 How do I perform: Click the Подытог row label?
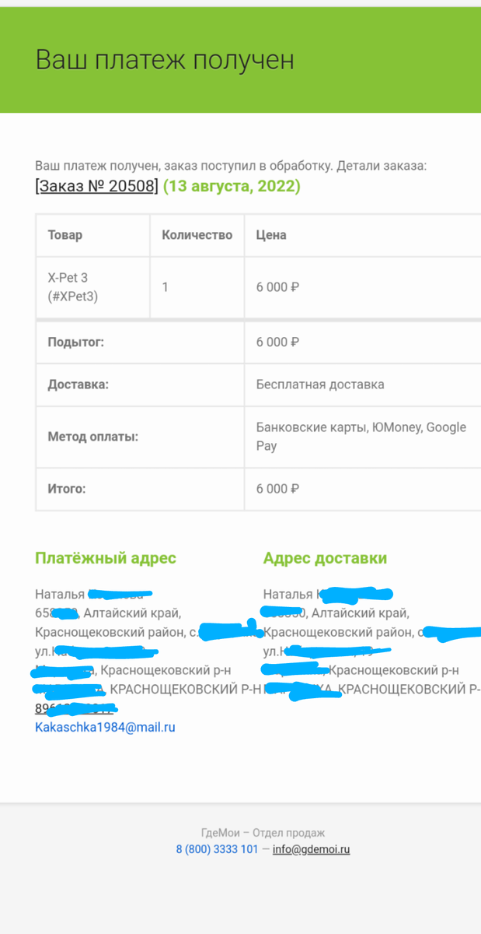coord(75,342)
